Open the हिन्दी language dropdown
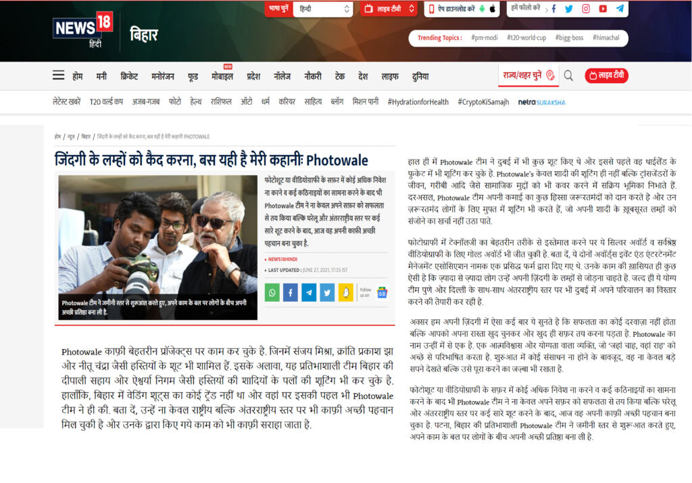The height and width of the screenshot is (483, 692). click(x=322, y=9)
